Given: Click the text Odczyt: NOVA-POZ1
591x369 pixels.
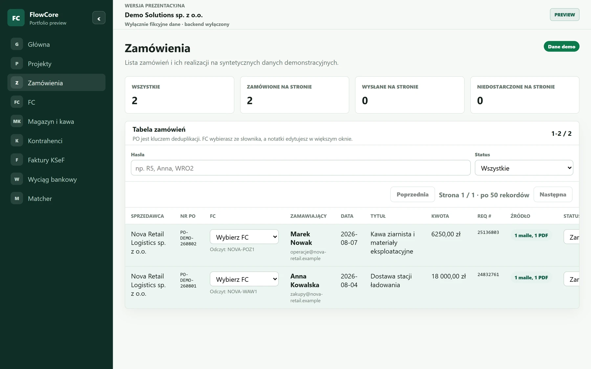Looking at the screenshot, I should (232, 249).
